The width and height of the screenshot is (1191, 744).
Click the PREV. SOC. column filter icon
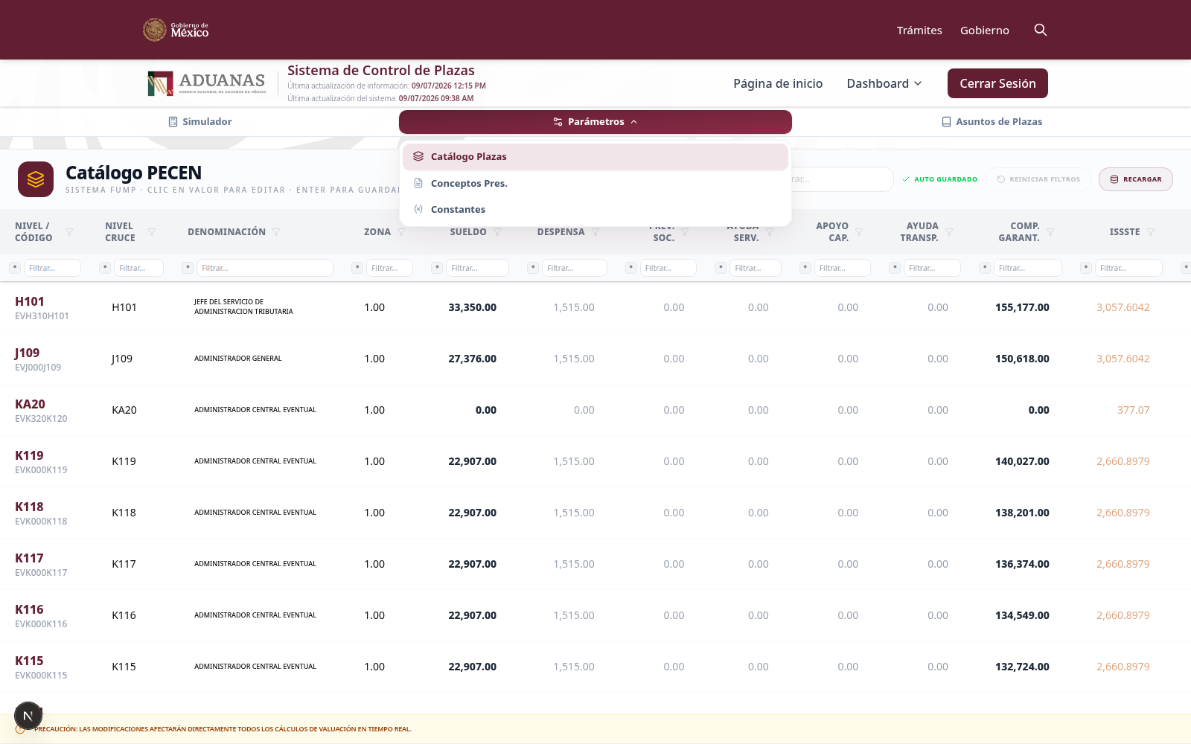click(x=685, y=232)
